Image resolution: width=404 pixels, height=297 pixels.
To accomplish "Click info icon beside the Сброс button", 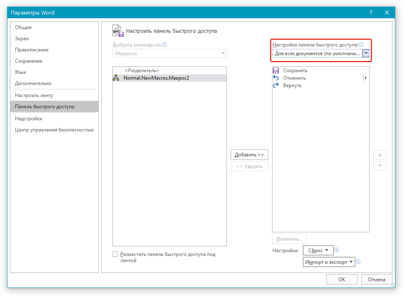I will point(337,250).
